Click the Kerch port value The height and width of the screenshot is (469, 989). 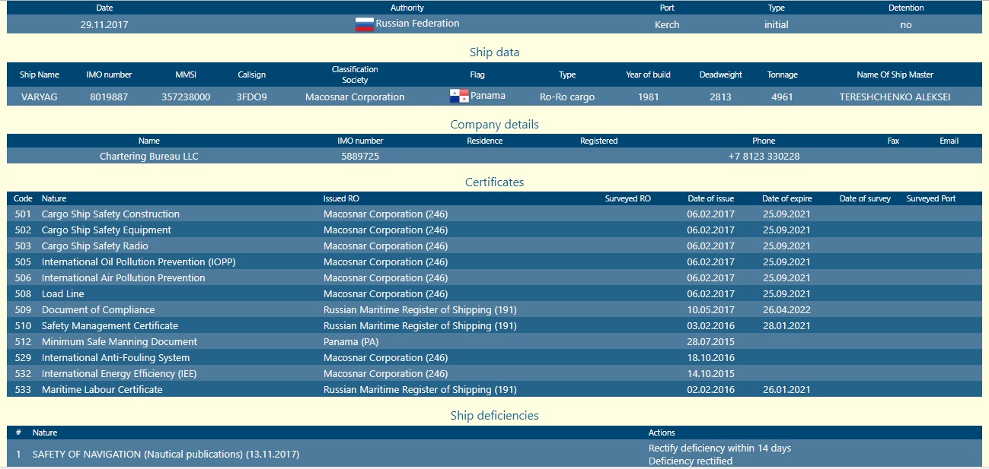[667, 24]
